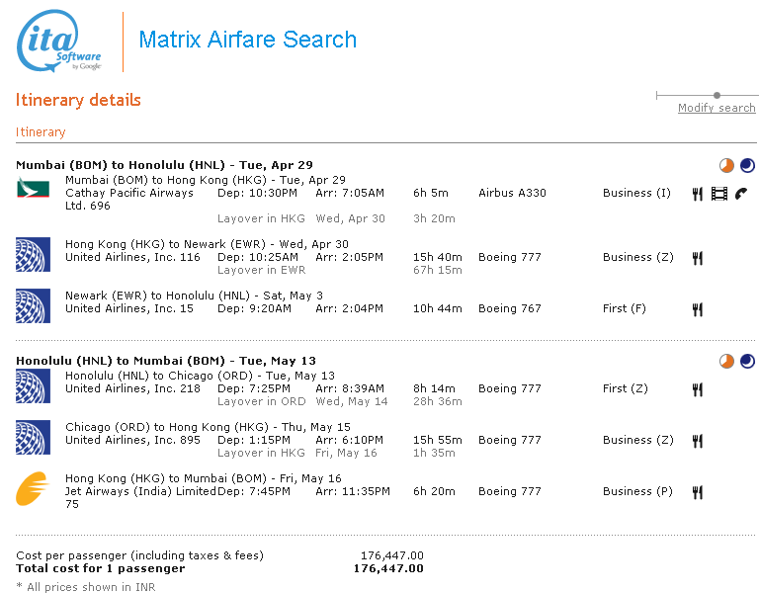
Task: Click the overnight moon icon for Honolulu to Mumbai
Action: point(747,362)
